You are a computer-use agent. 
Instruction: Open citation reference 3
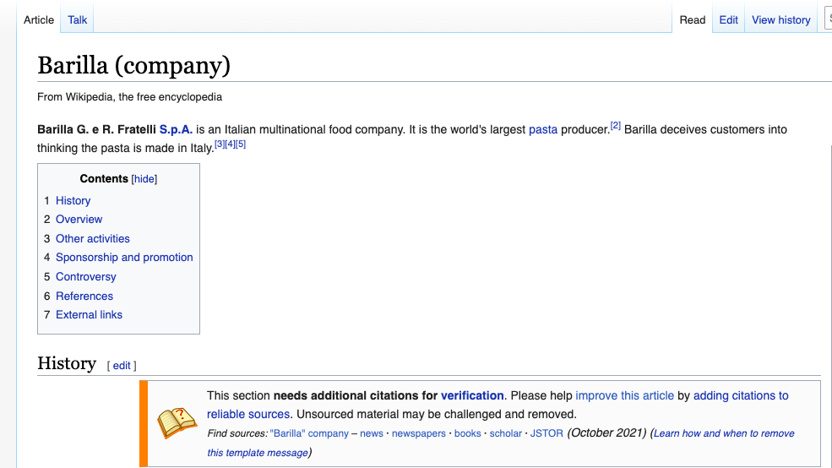pos(220,144)
